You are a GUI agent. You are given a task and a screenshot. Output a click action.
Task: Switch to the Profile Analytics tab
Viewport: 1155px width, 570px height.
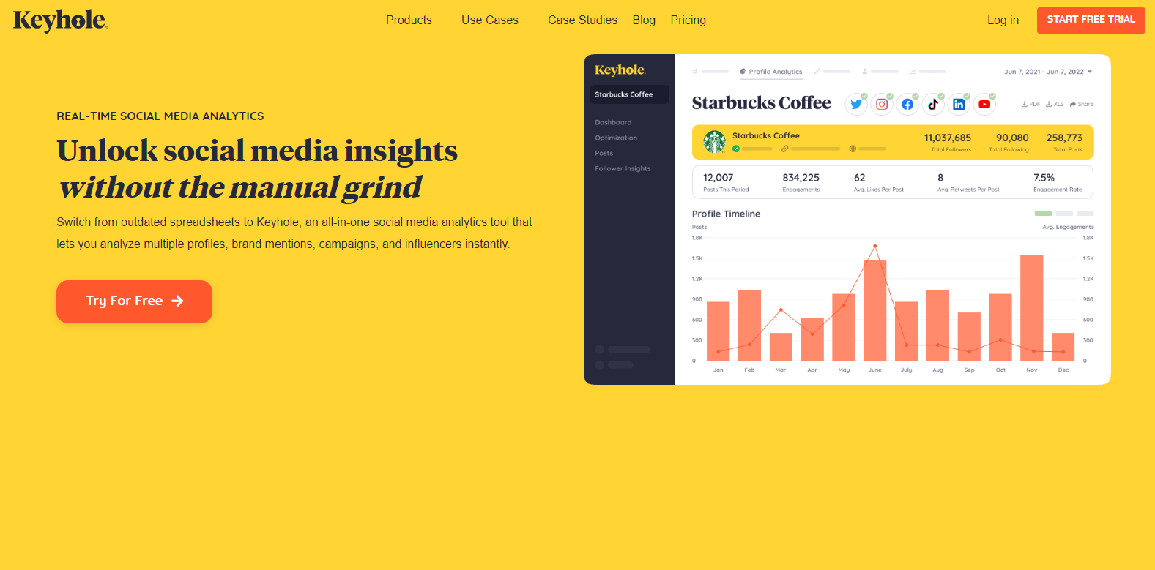770,72
